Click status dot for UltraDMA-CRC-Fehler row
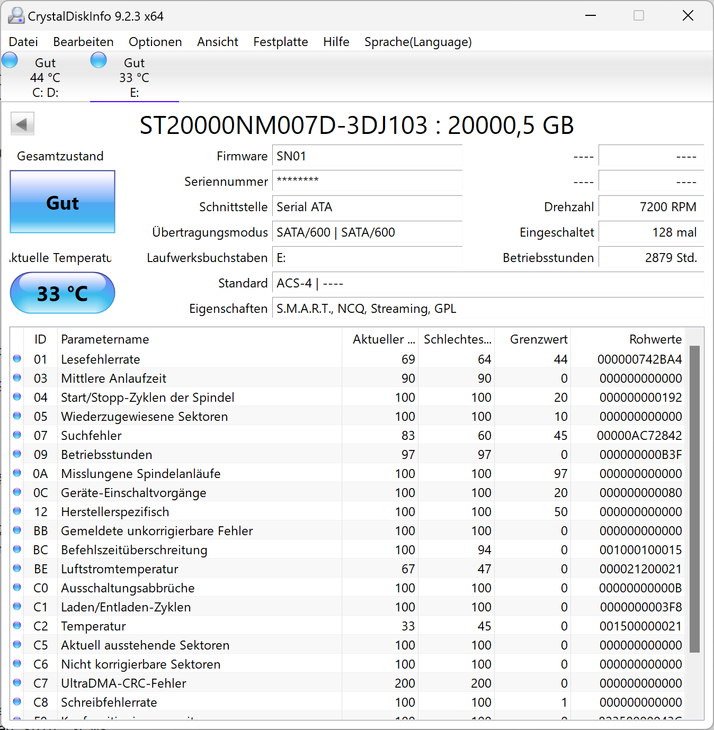Image resolution: width=714 pixels, height=730 pixels. click(17, 683)
